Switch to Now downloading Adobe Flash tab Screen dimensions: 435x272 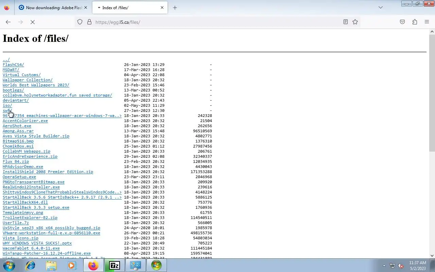tap(50, 7)
